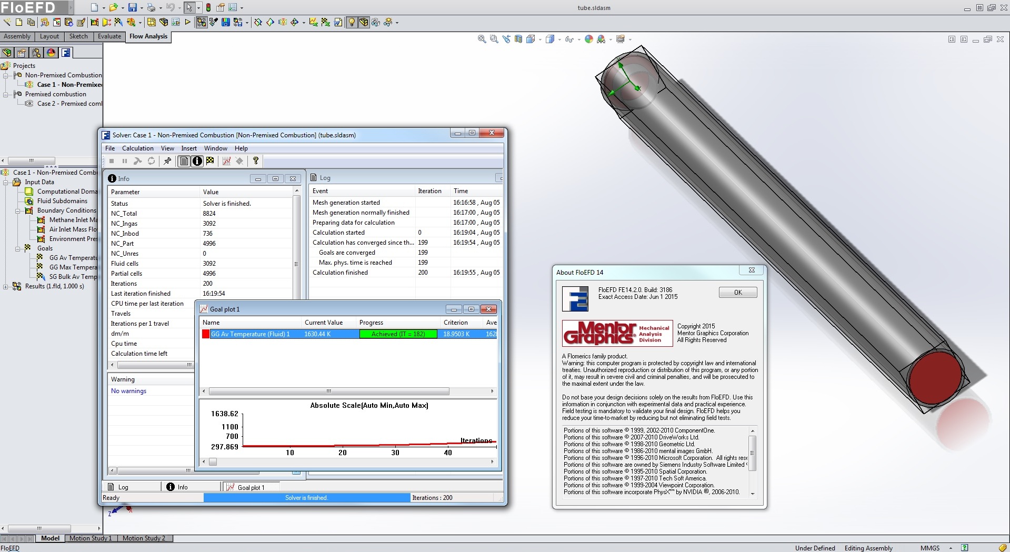Switch to the Evaluate tab
The image size is (1010, 552).
[x=109, y=36]
